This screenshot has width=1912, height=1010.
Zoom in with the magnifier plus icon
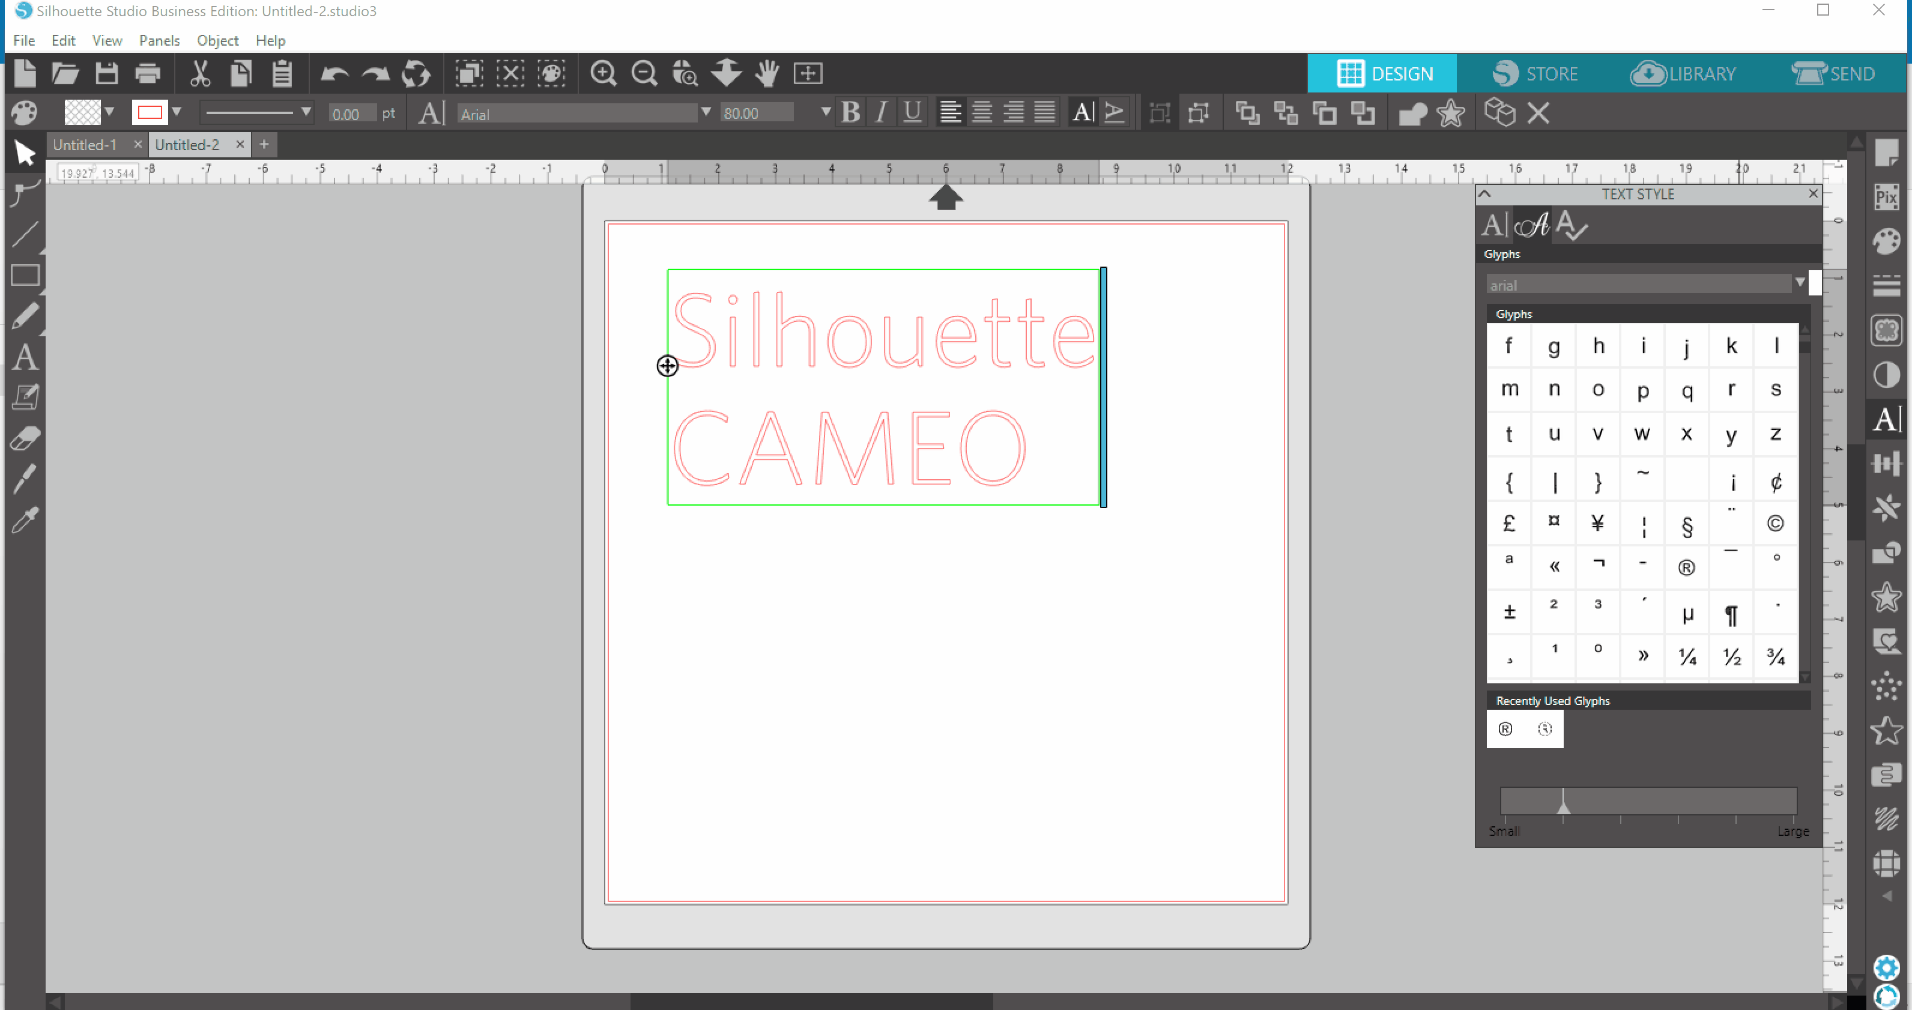603,73
